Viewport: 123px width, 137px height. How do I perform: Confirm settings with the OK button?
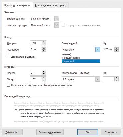(x=88, y=132)
